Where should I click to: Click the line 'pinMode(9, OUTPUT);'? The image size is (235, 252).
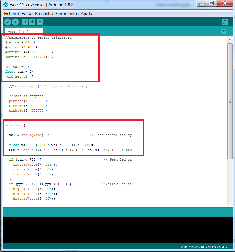pos(28,111)
